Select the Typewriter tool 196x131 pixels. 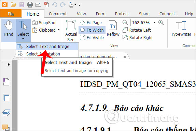click(181, 29)
